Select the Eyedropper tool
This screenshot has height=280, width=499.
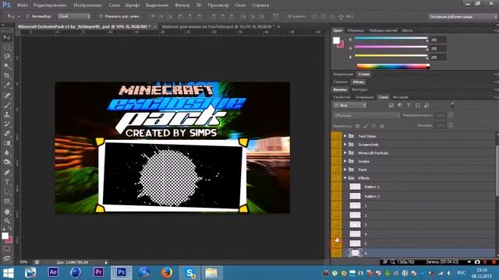pyautogui.click(x=7, y=85)
